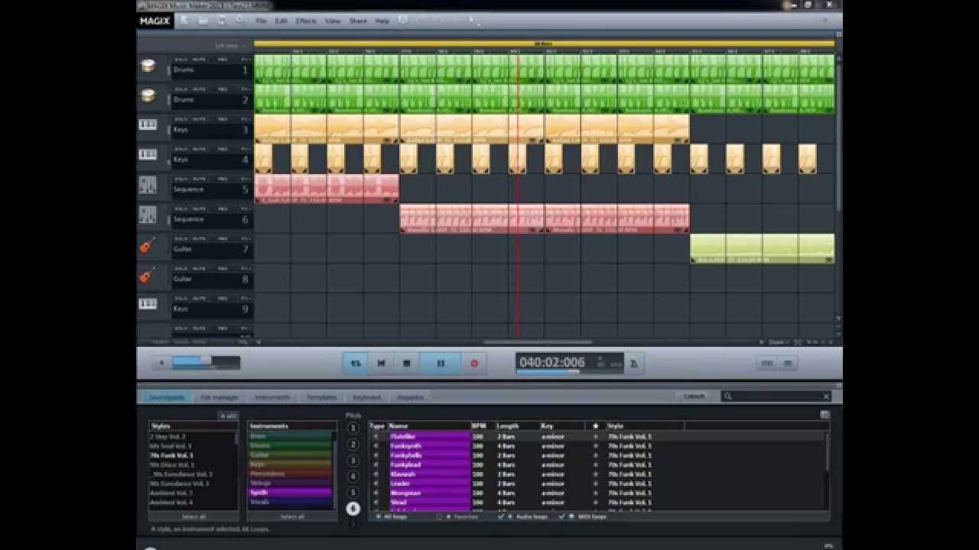The height and width of the screenshot is (550, 979).
Task: Open the Help menu
Action: click(382, 21)
